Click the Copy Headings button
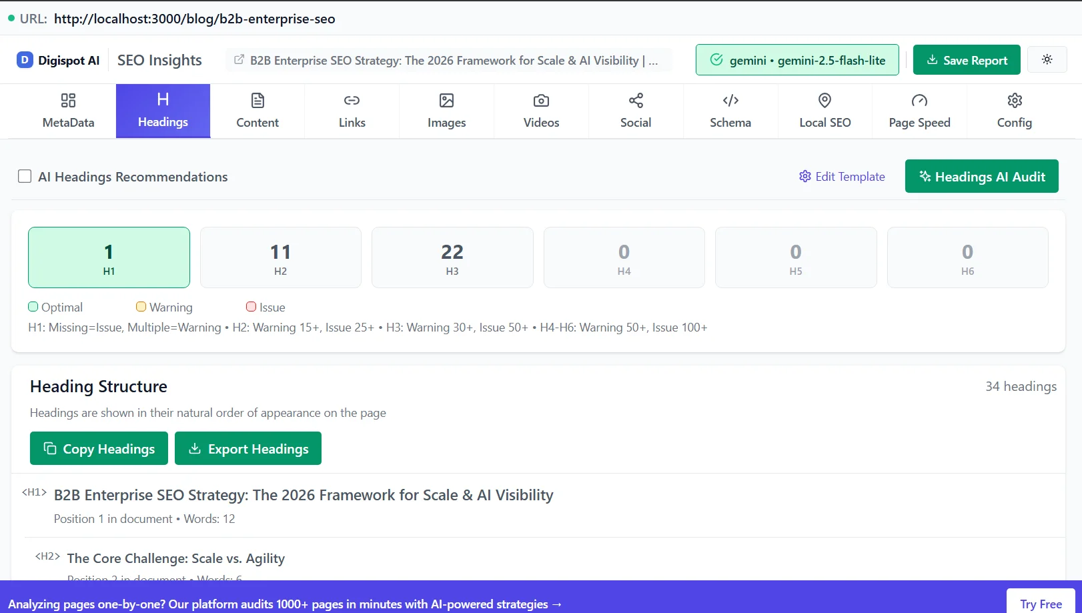Screen dimensions: 1082x613 99,449
